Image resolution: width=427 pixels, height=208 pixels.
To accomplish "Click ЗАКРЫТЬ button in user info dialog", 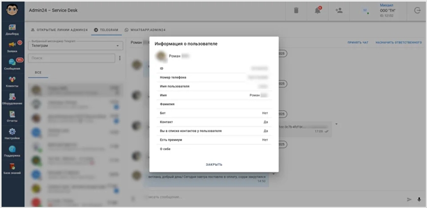I will [214, 164].
